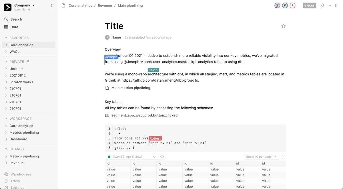Click the Company logo in the sidebar
Viewport: 343px width, 189px height.
pos(7,7)
